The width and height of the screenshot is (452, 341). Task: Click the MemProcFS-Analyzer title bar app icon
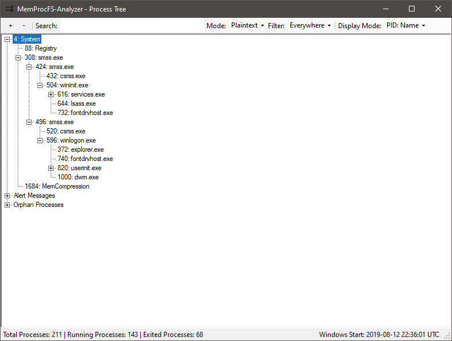coord(9,9)
